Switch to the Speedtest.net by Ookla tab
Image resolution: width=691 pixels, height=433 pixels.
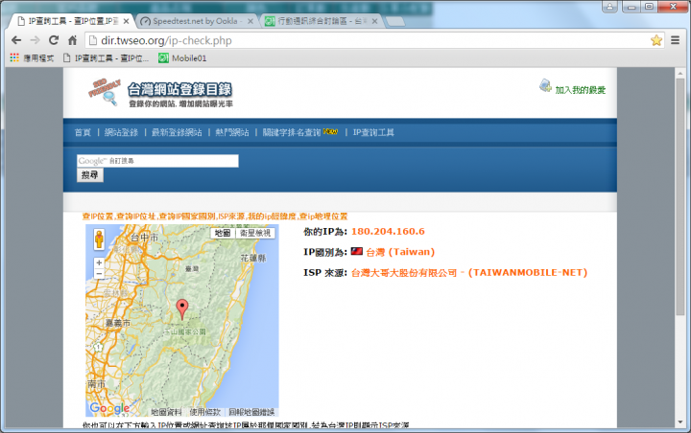195,21
